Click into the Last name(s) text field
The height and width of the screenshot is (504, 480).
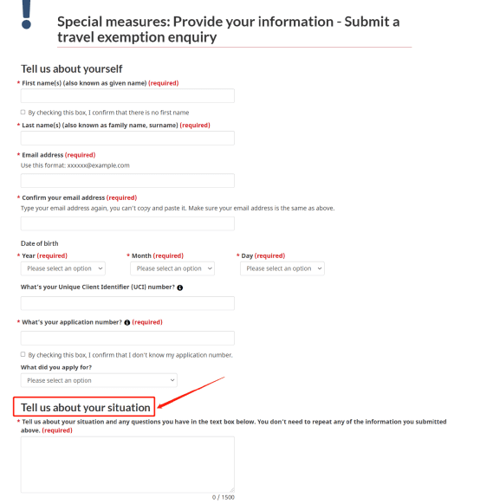pyautogui.click(x=127, y=138)
